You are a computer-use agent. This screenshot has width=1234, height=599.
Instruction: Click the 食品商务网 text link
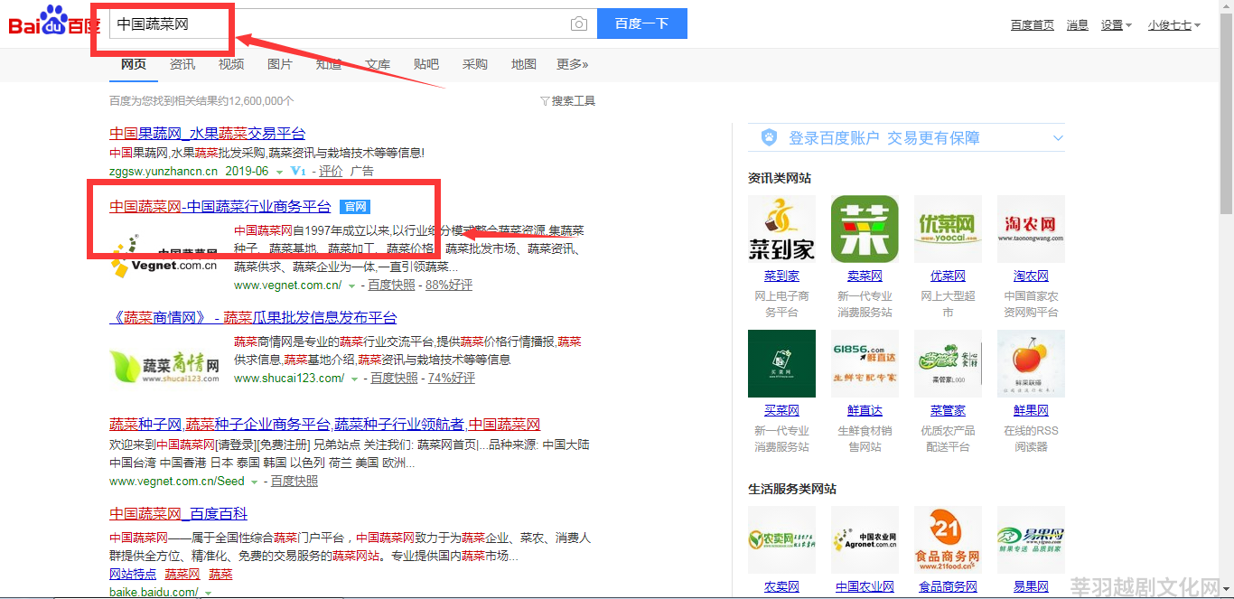tap(948, 586)
